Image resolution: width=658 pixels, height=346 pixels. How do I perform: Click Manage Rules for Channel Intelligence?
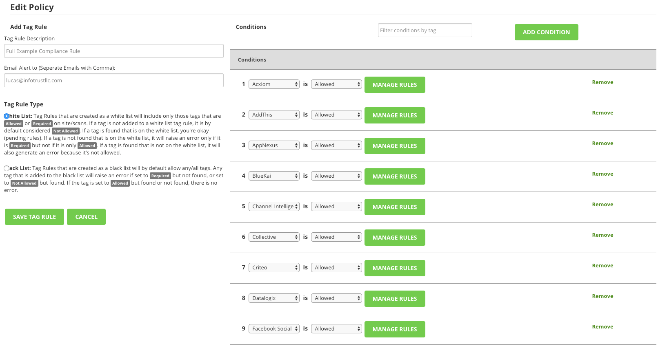395,207
